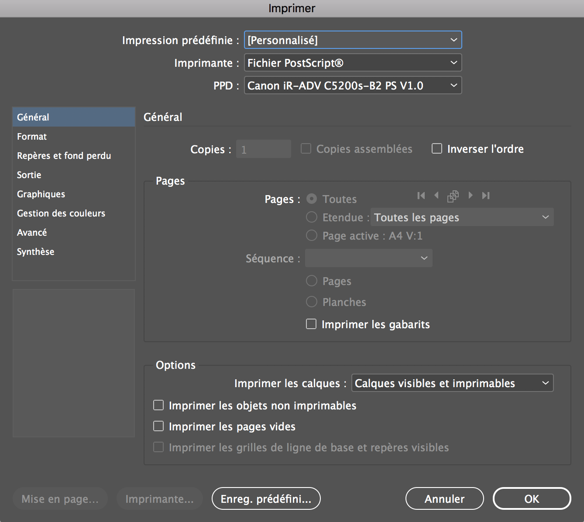Check Imprimer les gabarits
The height and width of the screenshot is (522, 584).
(x=311, y=324)
